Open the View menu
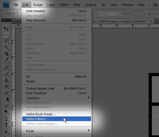Screen dimensions: 159x137 pyautogui.click(x=114, y=5)
